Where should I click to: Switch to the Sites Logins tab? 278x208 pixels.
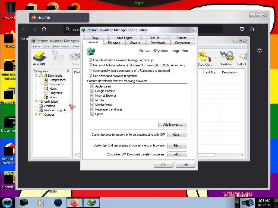pos(125,38)
